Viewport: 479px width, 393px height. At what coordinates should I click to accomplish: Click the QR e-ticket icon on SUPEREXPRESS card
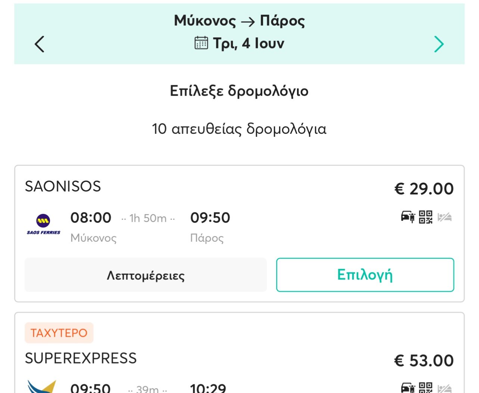[426, 388]
